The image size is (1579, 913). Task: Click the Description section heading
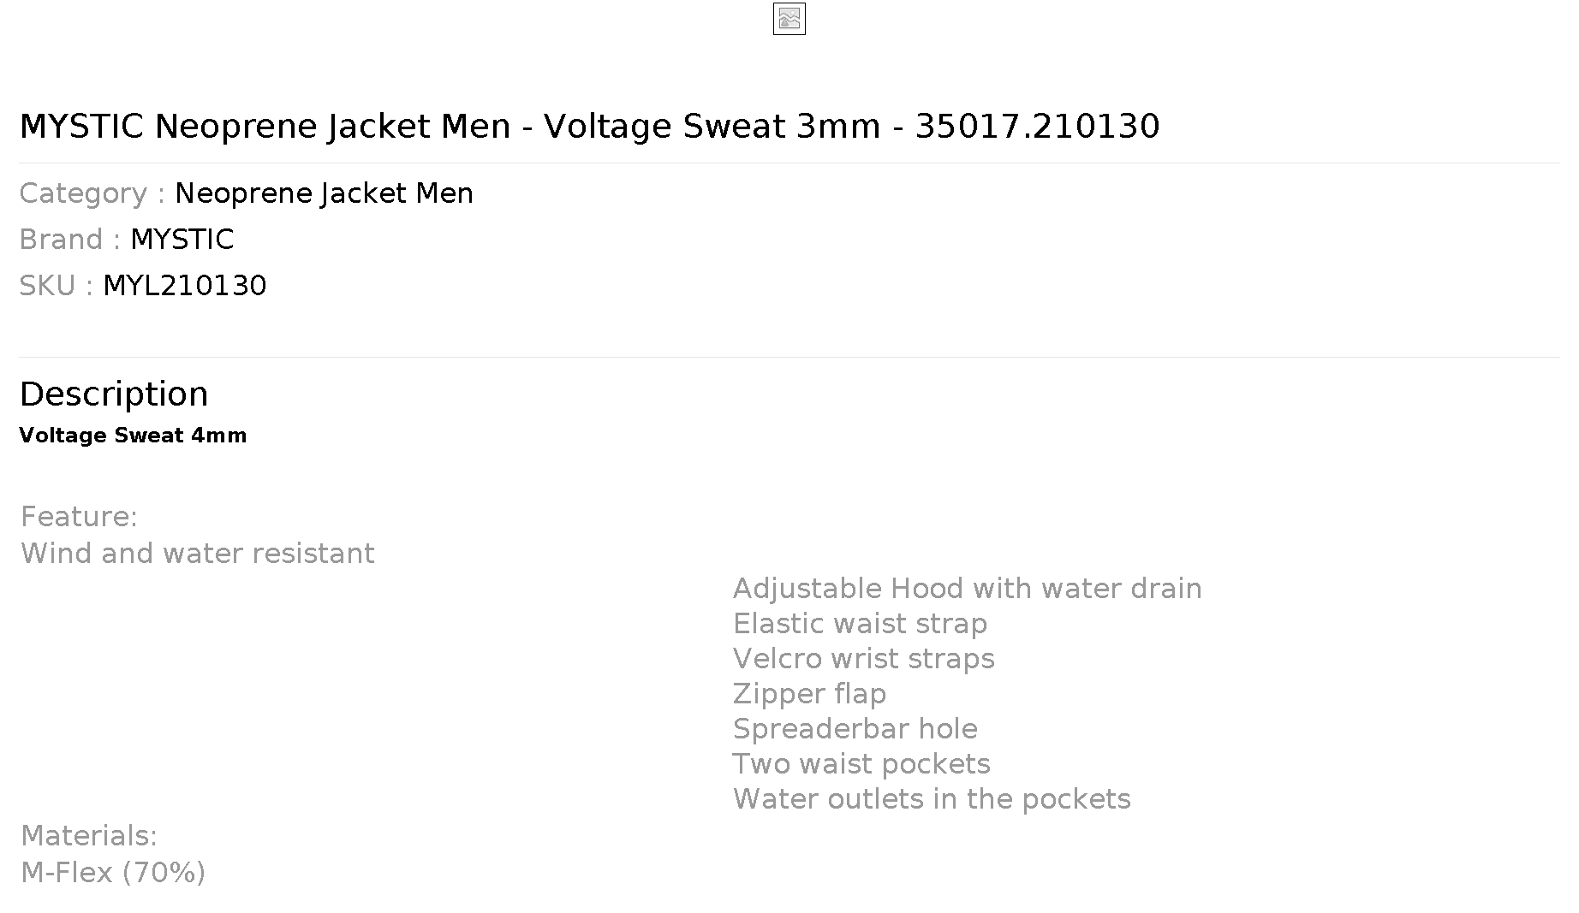point(114,394)
